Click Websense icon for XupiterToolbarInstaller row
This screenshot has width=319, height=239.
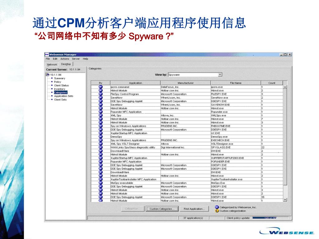pos(101,179)
